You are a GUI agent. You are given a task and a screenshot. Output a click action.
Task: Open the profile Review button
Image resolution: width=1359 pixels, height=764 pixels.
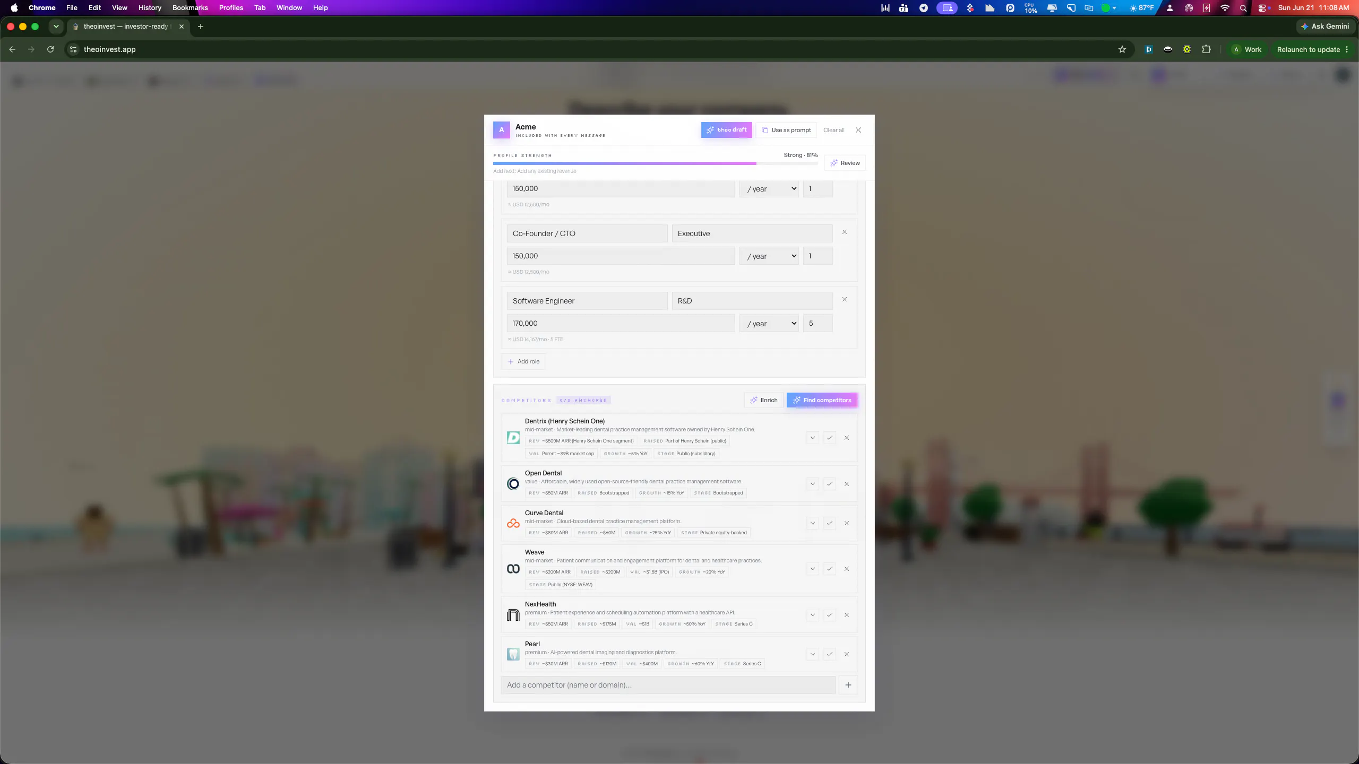[x=845, y=163]
